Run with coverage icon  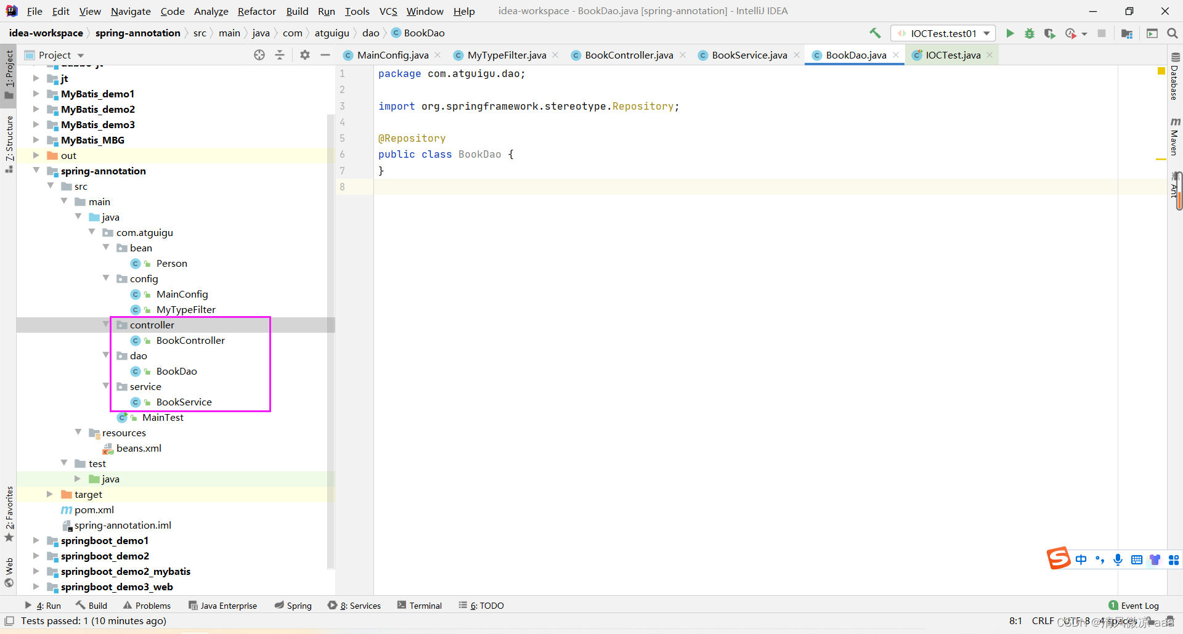[x=1050, y=33]
